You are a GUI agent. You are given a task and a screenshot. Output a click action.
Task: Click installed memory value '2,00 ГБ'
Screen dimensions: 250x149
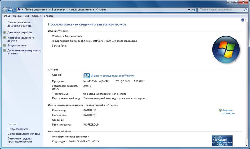(x=87, y=86)
